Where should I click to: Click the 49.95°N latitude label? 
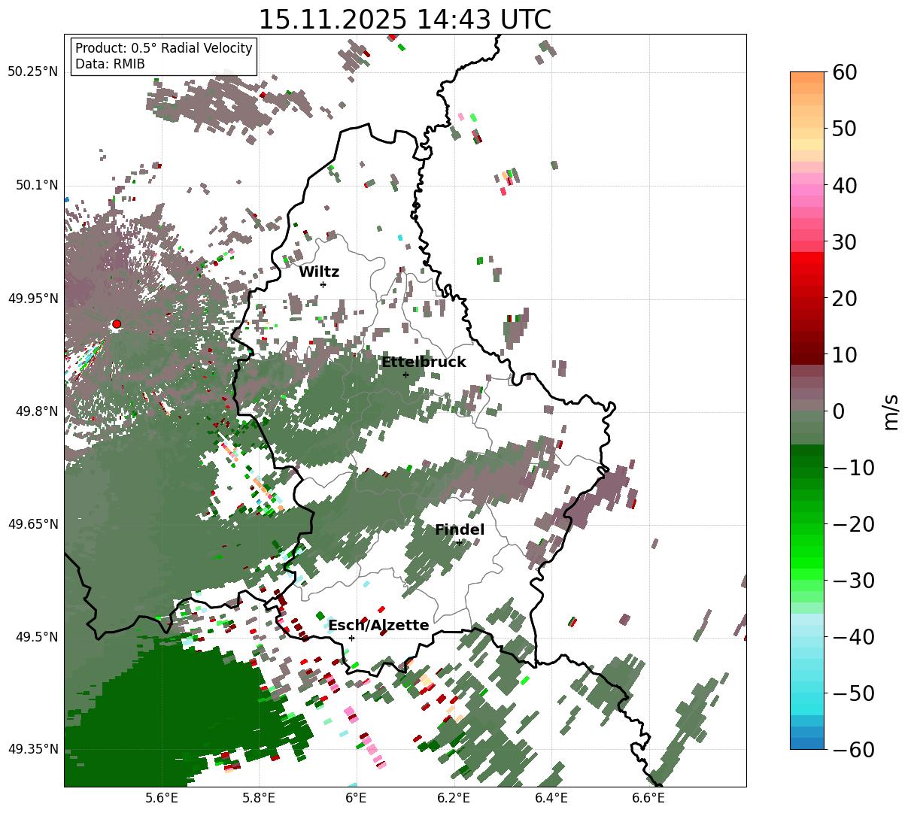click(x=32, y=299)
